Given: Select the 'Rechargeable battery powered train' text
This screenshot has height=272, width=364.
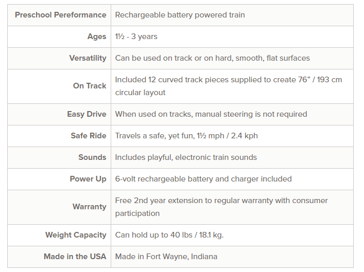Looking at the screenshot, I should pos(180,15).
